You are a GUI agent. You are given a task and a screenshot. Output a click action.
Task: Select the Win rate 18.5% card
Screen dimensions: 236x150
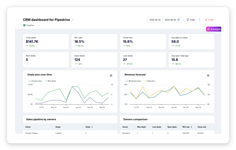click(94, 41)
